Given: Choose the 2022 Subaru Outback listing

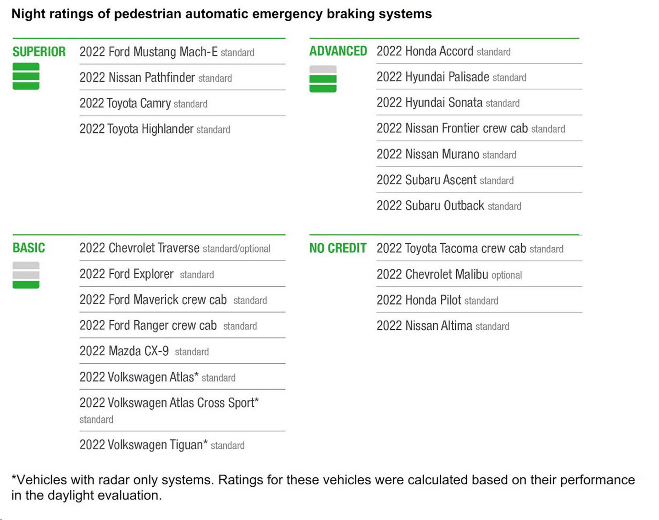Looking at the screenshot, I should (449, 205).
